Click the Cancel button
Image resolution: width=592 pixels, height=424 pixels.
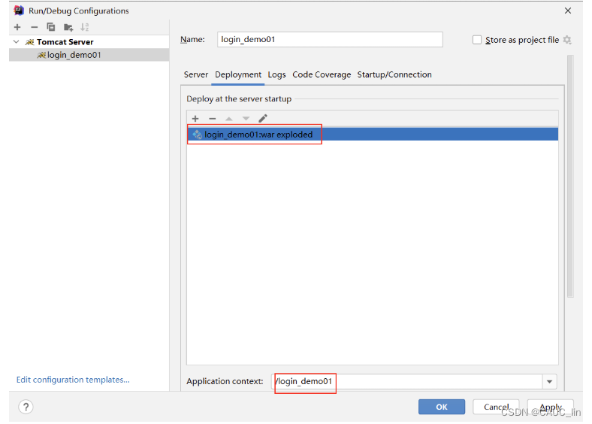click(496, 407)
